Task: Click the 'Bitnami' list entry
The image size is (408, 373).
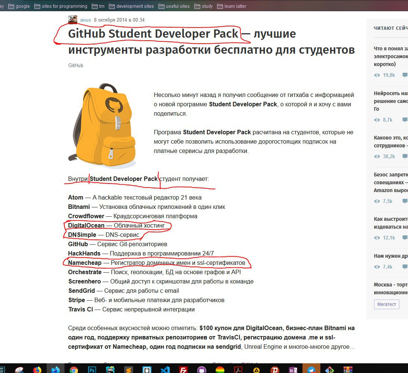Action: tap(147, 207)
